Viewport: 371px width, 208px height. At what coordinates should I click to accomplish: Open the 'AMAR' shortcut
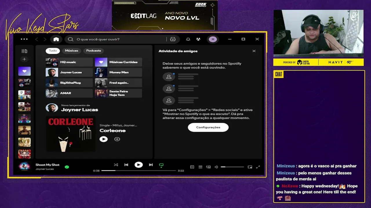(x=69, y=93)
